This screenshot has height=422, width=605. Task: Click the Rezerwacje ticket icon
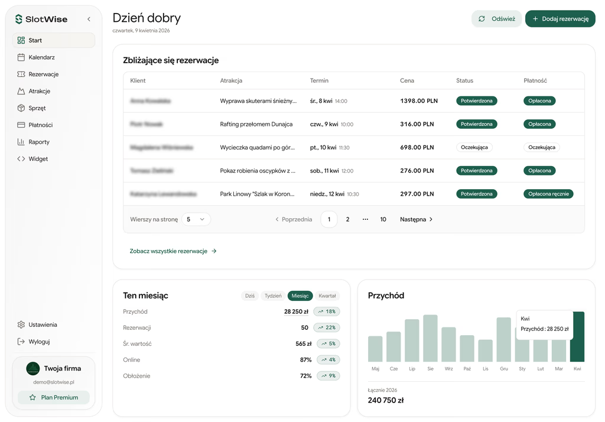(x=21, y=74)
